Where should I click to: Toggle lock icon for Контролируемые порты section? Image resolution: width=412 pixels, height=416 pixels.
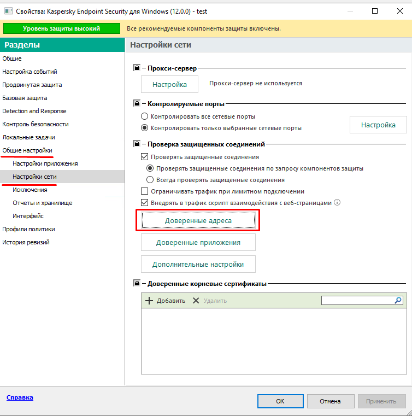(x=137, y=103)
